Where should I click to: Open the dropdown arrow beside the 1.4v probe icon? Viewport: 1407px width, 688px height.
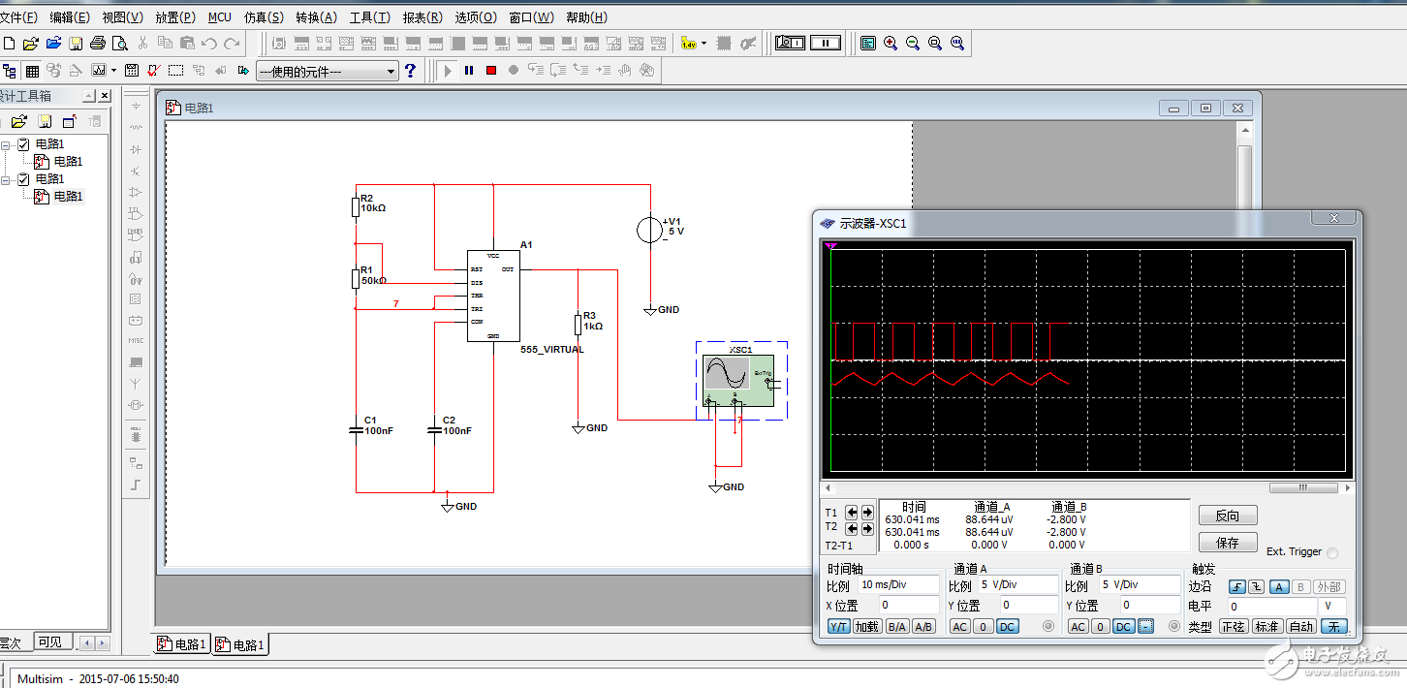pos(704,44)
